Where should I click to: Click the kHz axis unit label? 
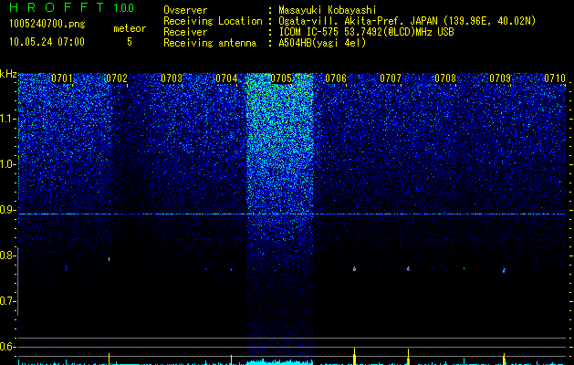(x=8, y=74)
